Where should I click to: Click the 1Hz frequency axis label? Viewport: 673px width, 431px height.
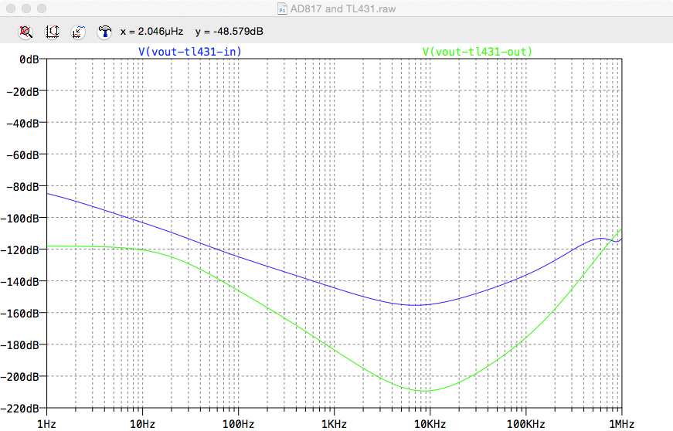point(46,424)
